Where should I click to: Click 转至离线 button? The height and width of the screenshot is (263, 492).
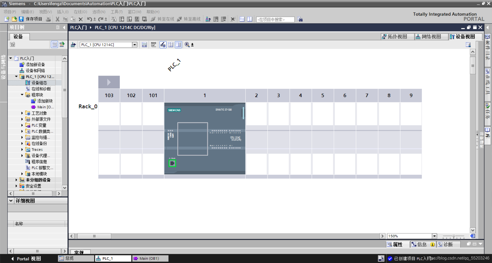189,19
